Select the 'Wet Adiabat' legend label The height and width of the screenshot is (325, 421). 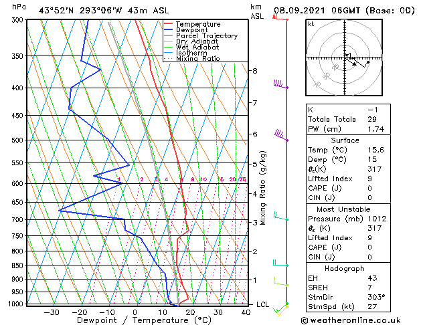(x=197, y=47)
